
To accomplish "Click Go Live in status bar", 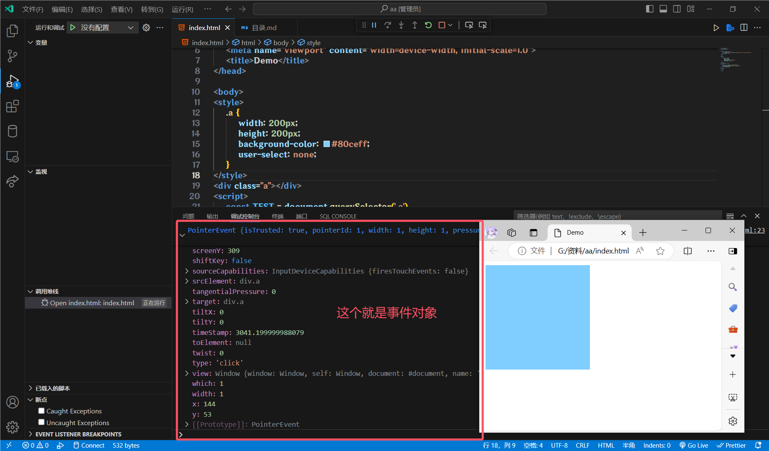I will [693, 446].
